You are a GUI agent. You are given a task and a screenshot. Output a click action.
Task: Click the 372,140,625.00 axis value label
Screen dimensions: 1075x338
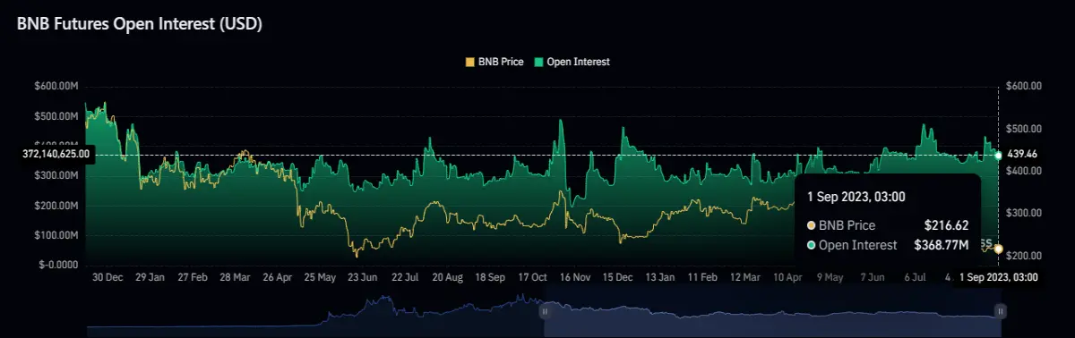click(x=56, y=155)
